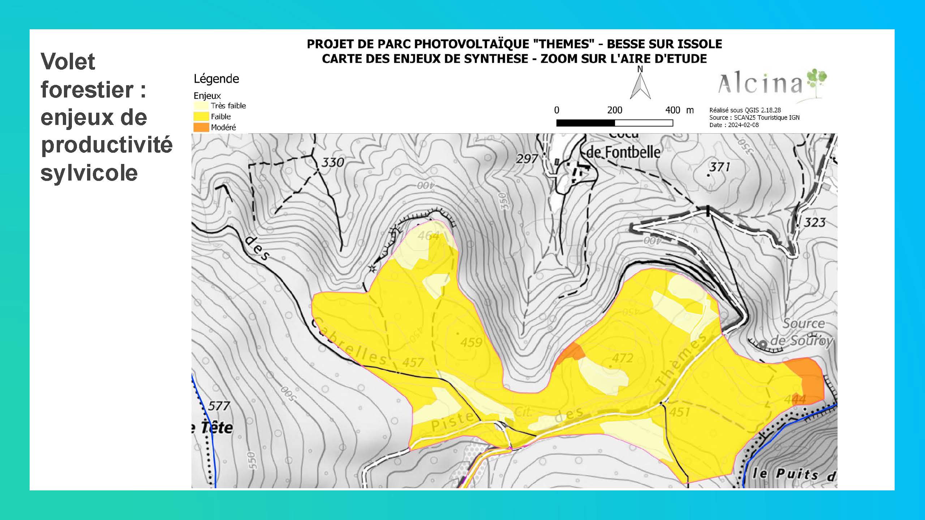Click the elevation point label '371'
This screenshot has width=925, height=520.
click(x=719, y=167)
